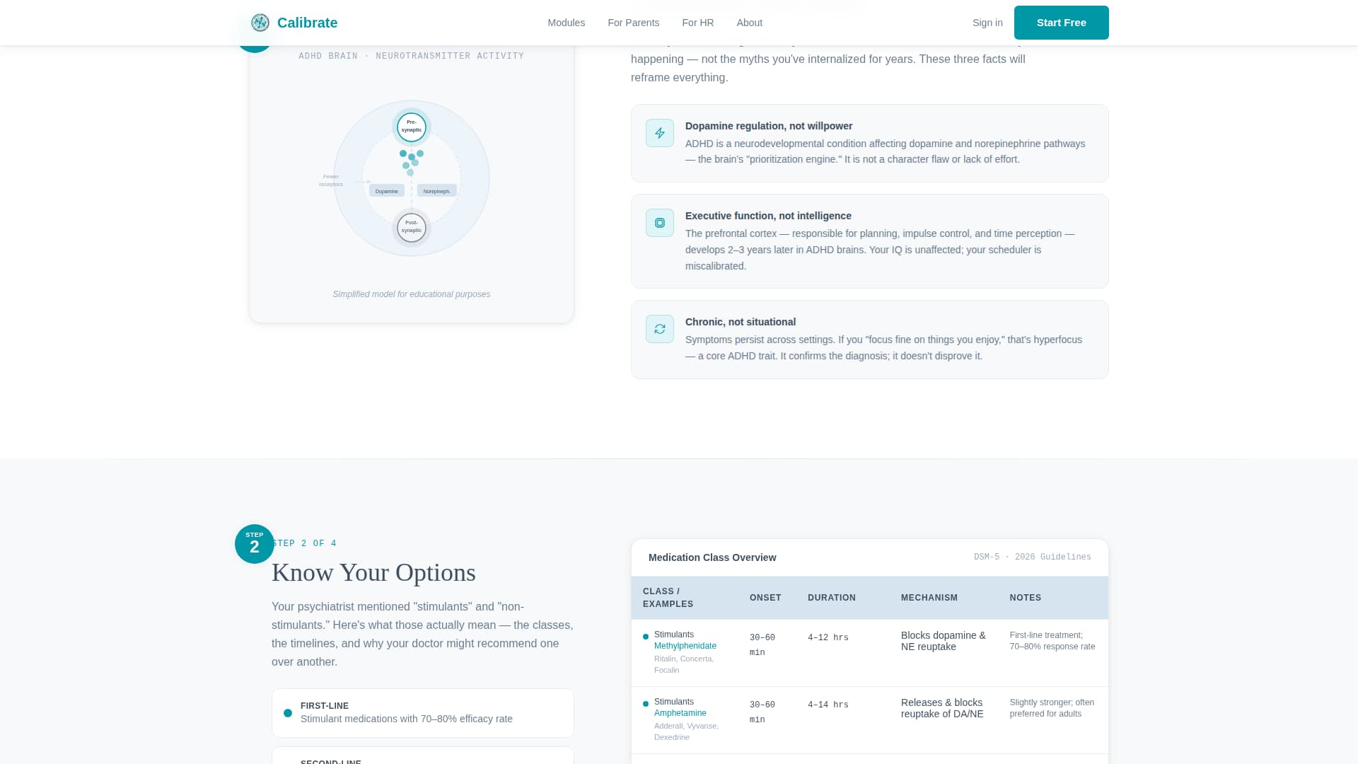Click the Step 2 circular badge

pyautogui.click(x=255, y=544)
